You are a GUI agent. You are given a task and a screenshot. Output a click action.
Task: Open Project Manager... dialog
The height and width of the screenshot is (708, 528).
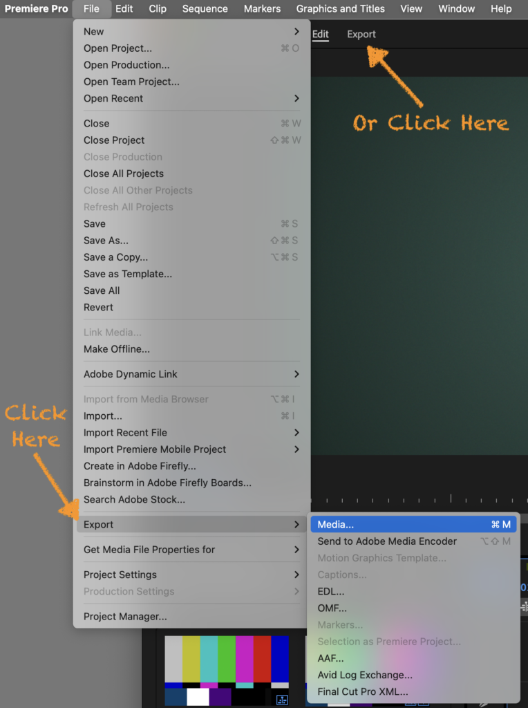(125, 617)
